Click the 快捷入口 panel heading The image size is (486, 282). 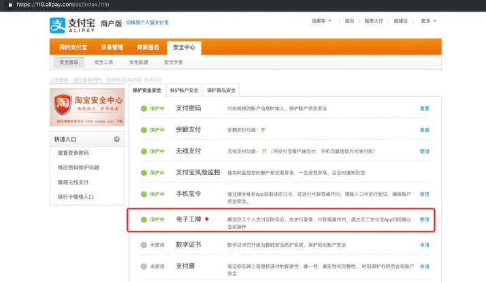[65, 139]
